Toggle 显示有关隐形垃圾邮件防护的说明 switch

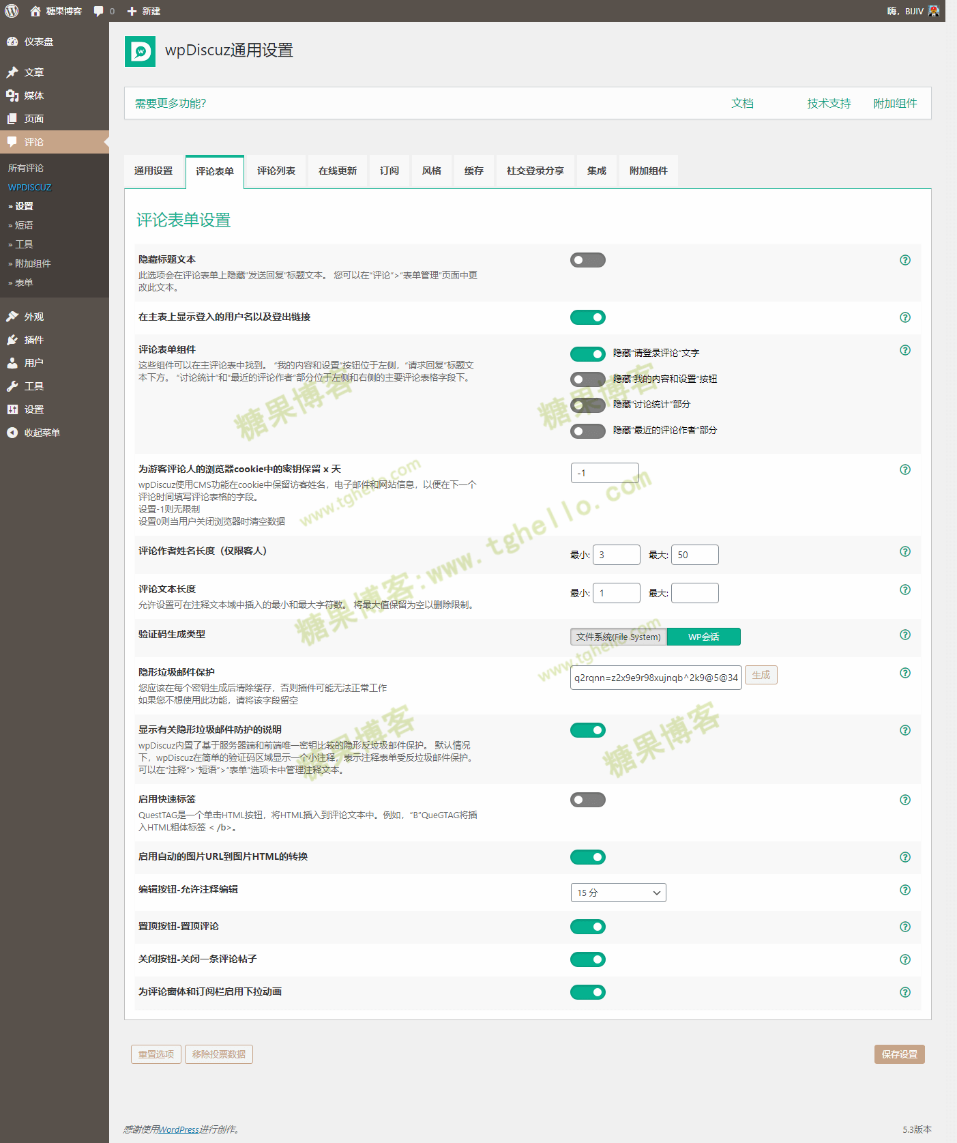588,730
